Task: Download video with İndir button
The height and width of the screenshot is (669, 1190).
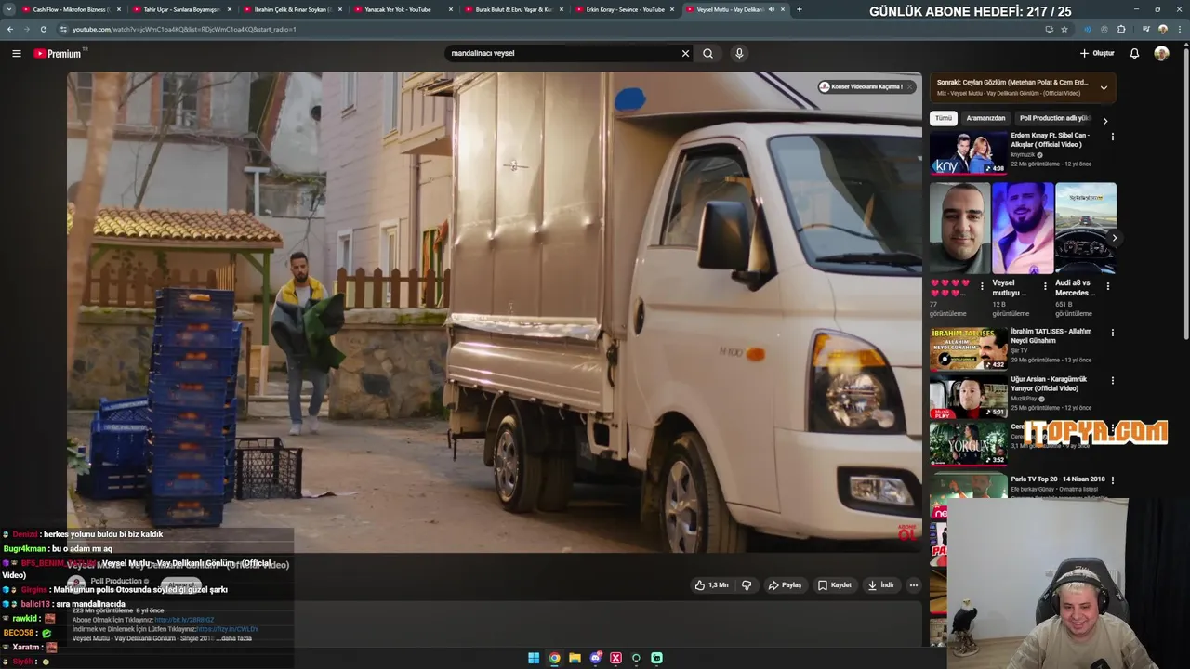Action: (x=881, y=585)
